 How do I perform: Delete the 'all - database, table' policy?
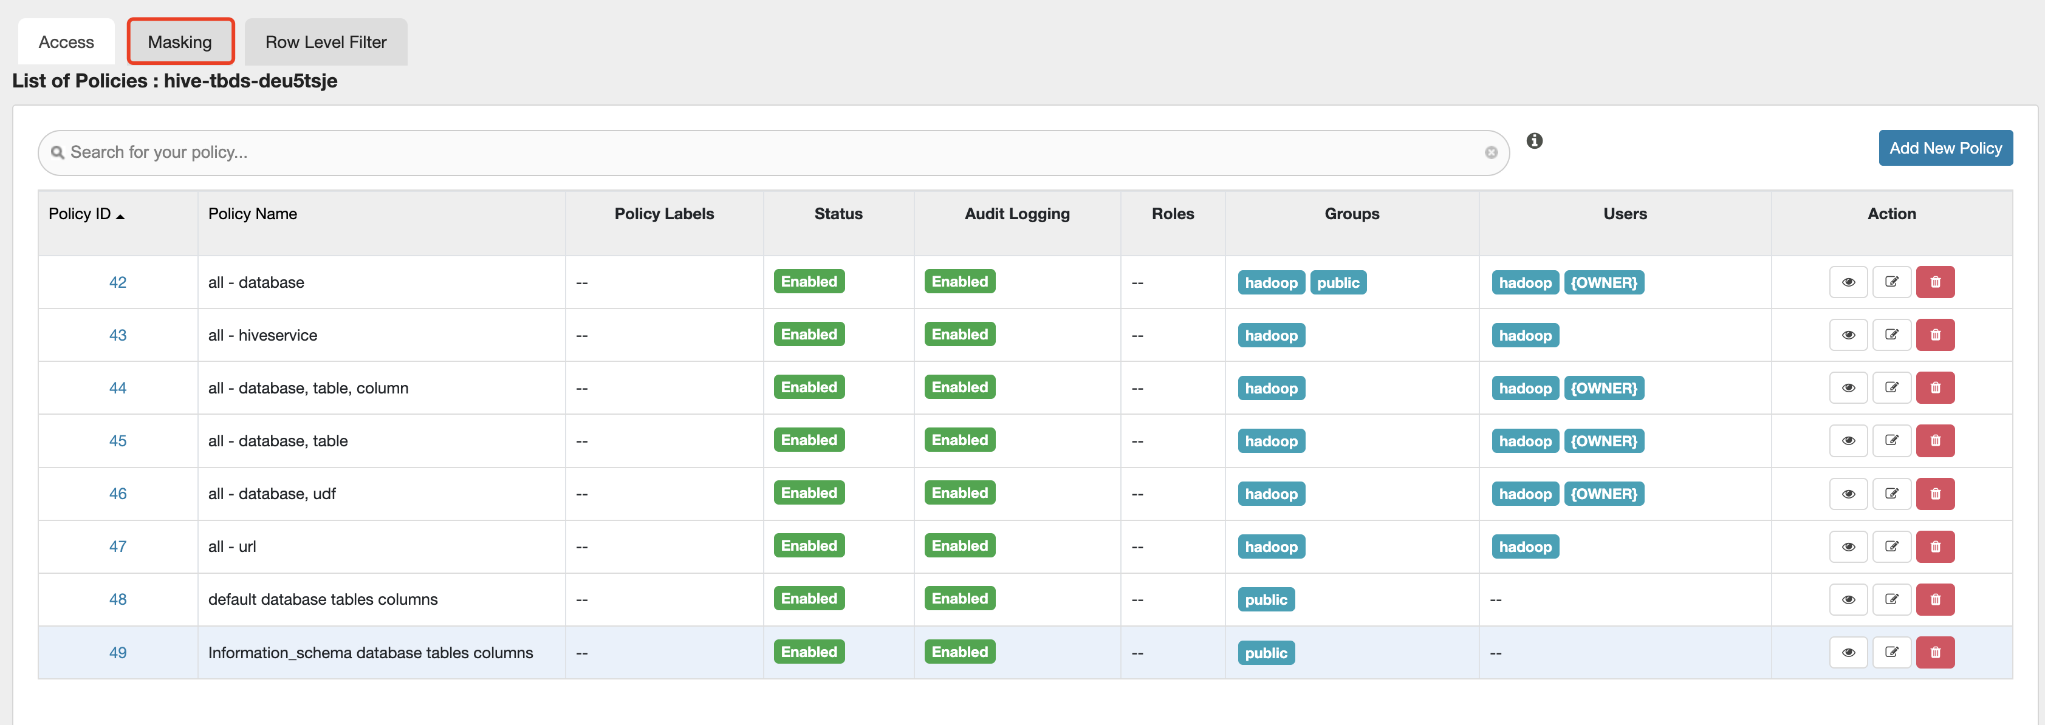1934,441
